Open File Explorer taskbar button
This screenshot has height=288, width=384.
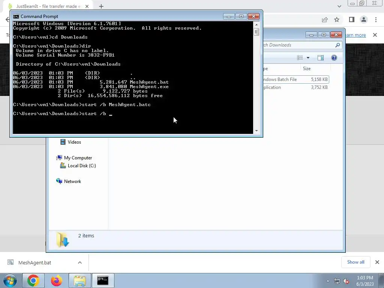click(x=80, y=280)
